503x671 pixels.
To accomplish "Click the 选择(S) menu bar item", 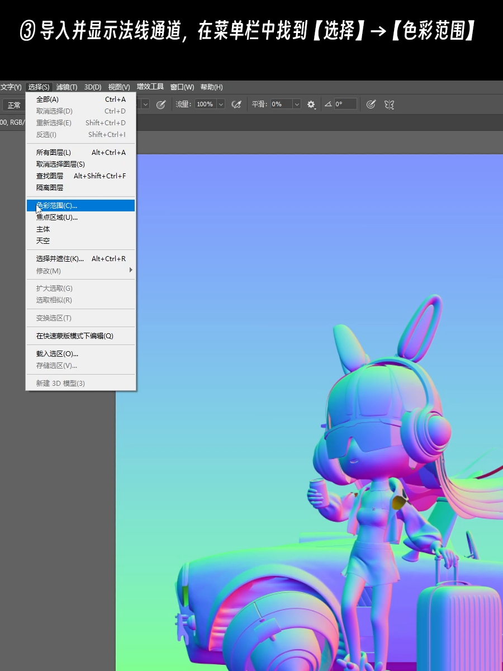I will tap(39, 87).
